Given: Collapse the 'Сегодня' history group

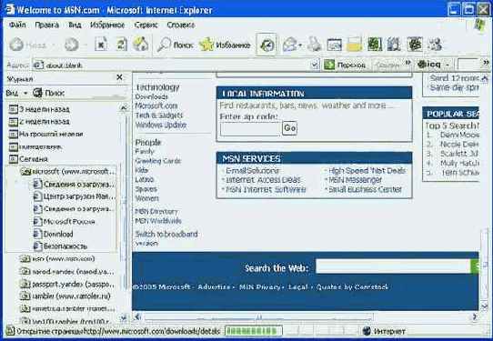Looking at the screenshot, I should (x=28, y=159).
